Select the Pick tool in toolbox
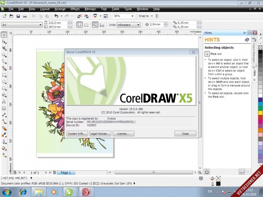 4,35
